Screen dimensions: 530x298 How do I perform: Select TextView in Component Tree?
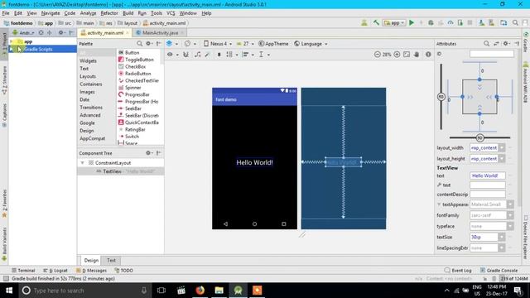coord(120,171)
